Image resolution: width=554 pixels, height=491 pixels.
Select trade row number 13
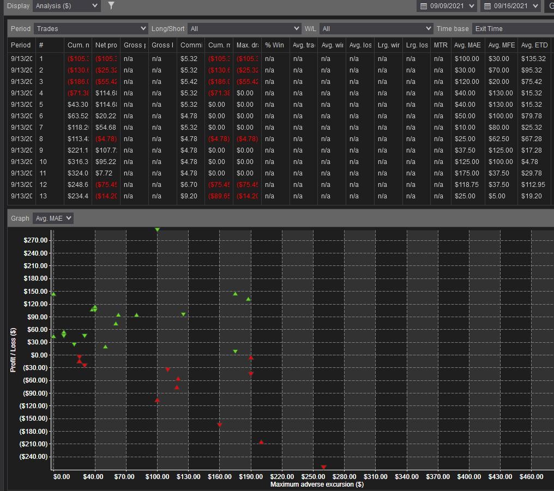pos(280,196)
